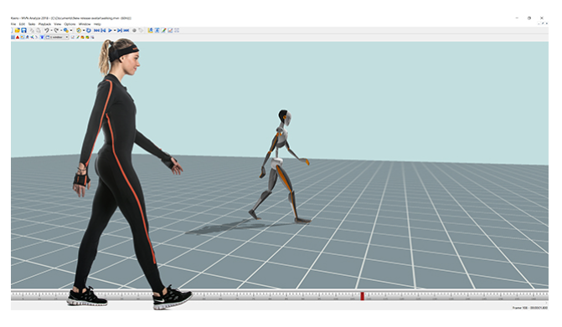The height and width of the screenshot is (327, 562).
Task: Jump to end of recording
Action: [x=126, y=30]
